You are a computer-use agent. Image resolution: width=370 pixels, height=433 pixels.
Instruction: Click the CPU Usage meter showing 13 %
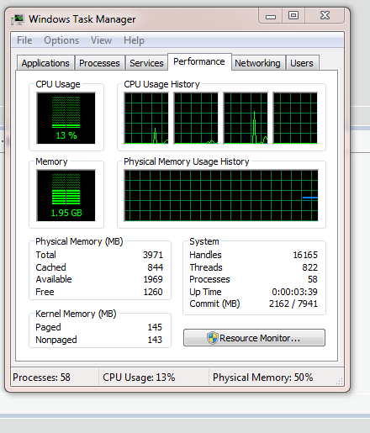(x=66, y=118)
